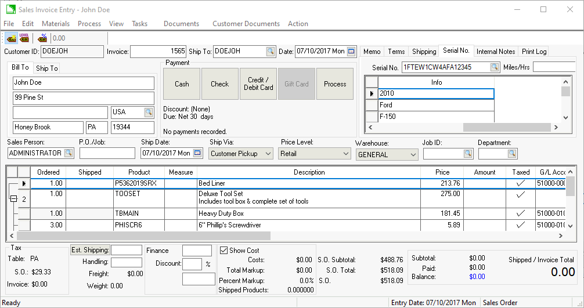584x308 pixels.
Task: Open Job ID lookup magnifier
Action: (x=468, y=154)
